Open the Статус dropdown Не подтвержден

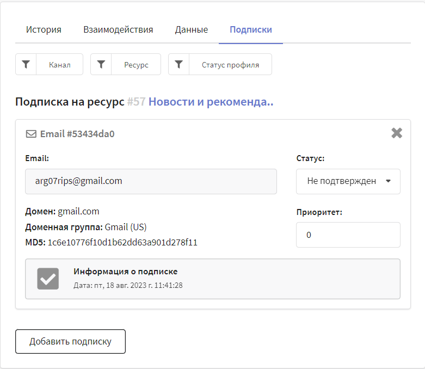tap(348, 181)
